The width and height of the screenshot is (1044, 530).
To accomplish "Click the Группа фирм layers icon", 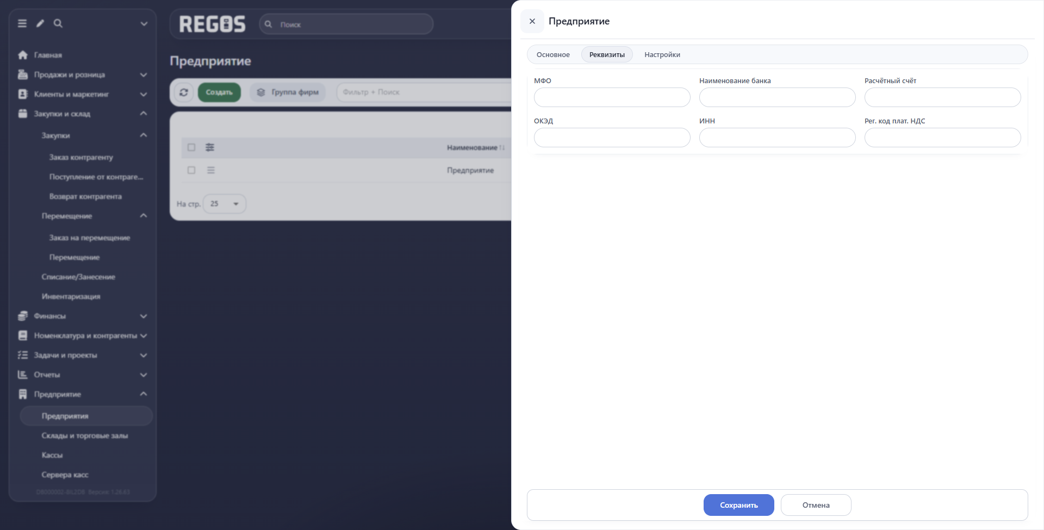I will pyautogui.click(x=261, y=92).
